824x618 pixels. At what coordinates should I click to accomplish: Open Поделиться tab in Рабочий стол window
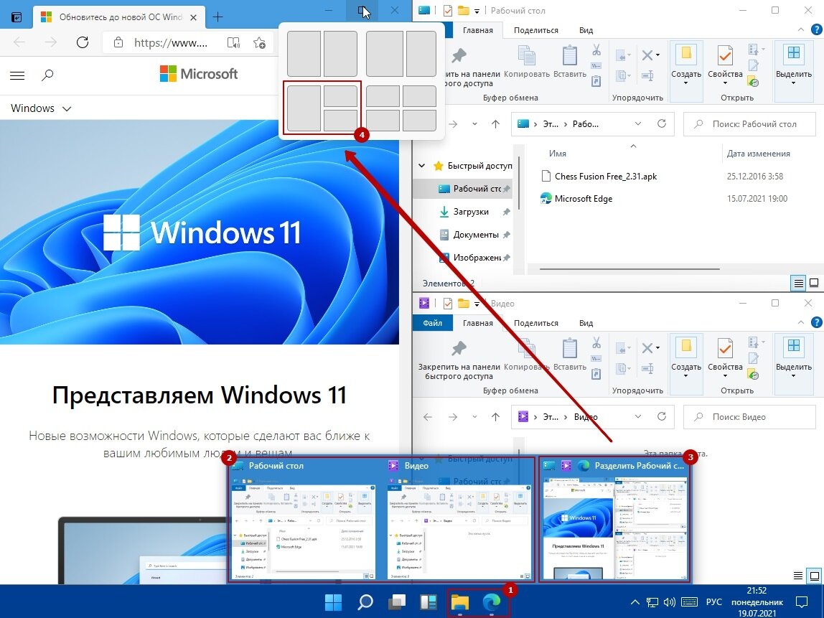tap(536, 30)
